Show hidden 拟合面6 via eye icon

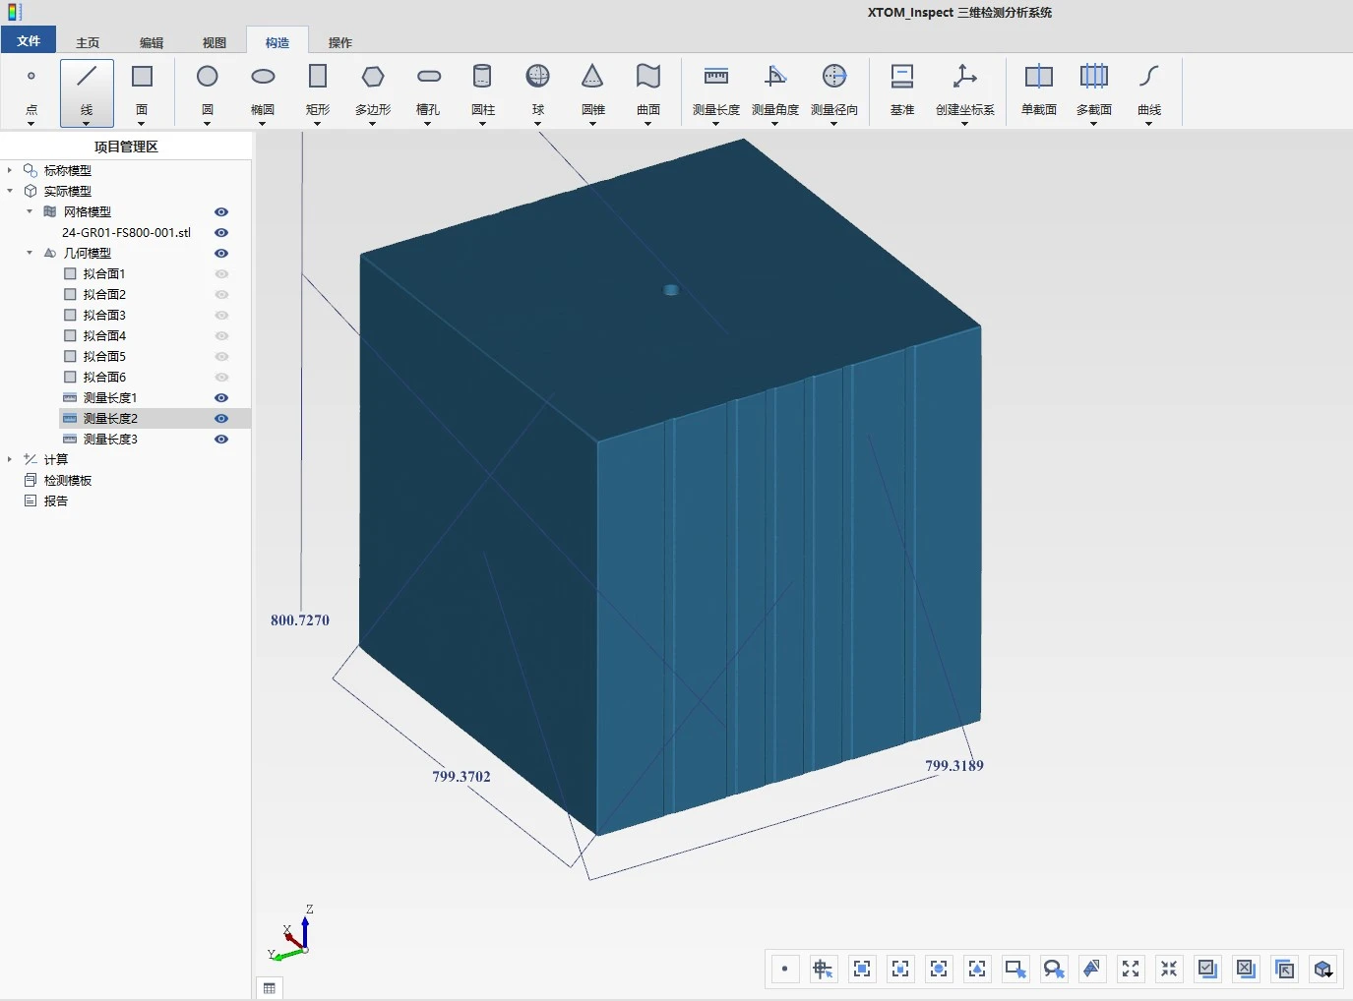tap(221, 377)
